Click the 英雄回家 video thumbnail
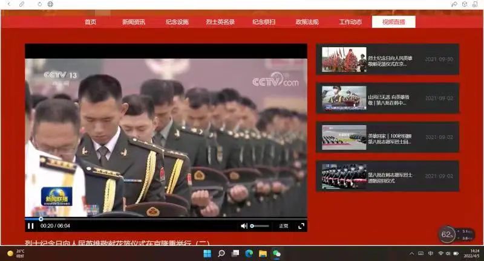The image size is (484, 261). click(344, 137)
